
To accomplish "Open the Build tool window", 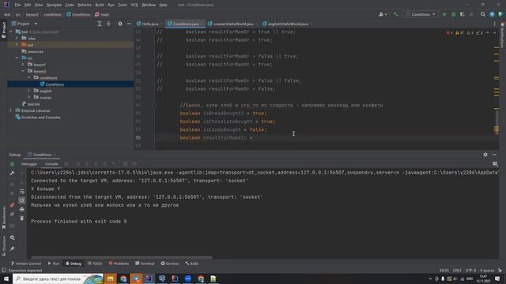I will (x=191, y=263).
